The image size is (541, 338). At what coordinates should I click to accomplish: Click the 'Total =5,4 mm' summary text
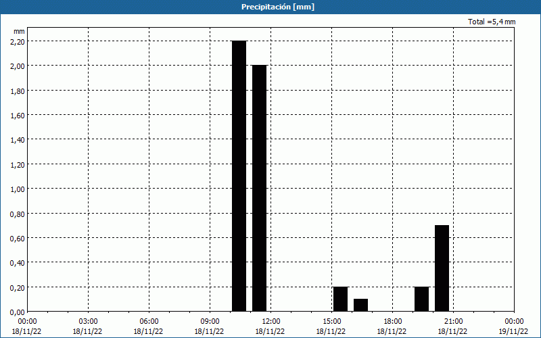pyautogui.click(x=492, y=22)
